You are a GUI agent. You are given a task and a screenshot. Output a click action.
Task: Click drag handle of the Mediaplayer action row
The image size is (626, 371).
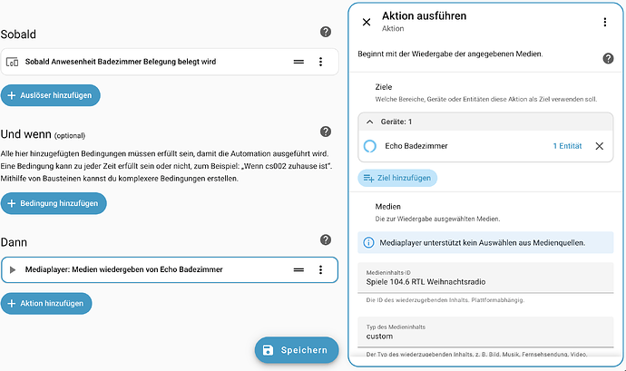point(298,270)
